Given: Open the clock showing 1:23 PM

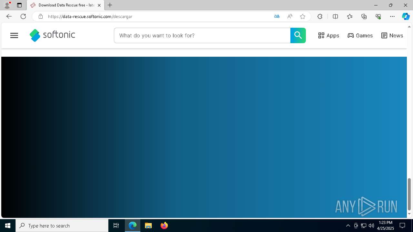Looking at the screenshot, I should point(386,226).
